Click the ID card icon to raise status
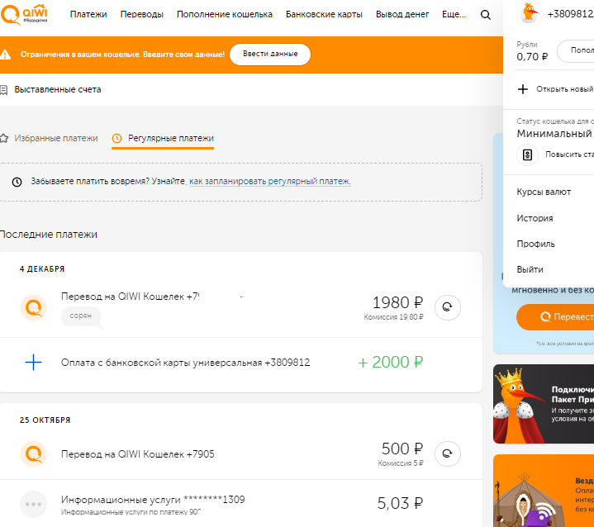This screenshot has height=527, width=594. point(527,154)
